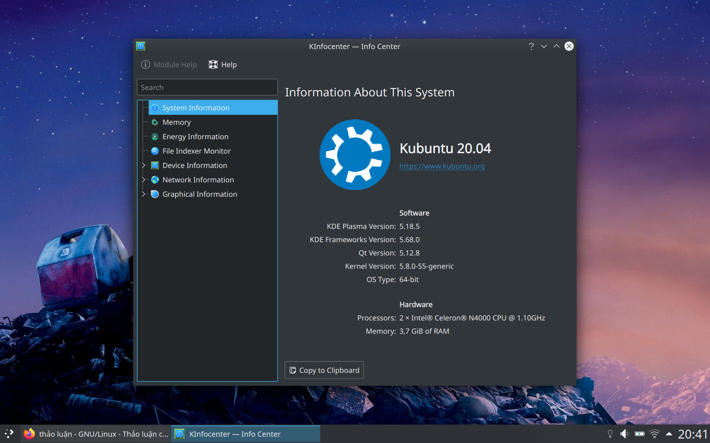Select Device Information in the tree
Screen dimensions: 710x443
[213, 165]
